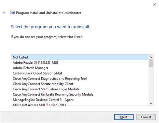Image resolution: width=159 pixels, height=123 pixels.
Task: Select Cisco AnyConnect Umbrella Roaming Security Module
Action: [x=79, y=94]
